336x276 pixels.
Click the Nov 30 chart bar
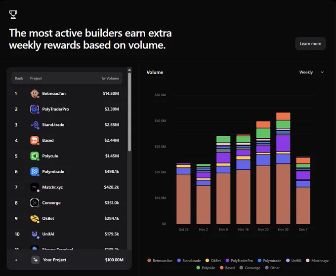click(283, 168)
